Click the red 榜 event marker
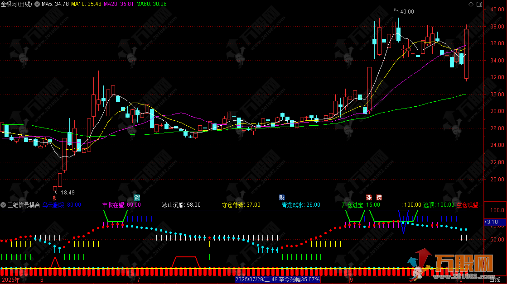This screenshot has width=507, height=284. (x=379, y=198)
